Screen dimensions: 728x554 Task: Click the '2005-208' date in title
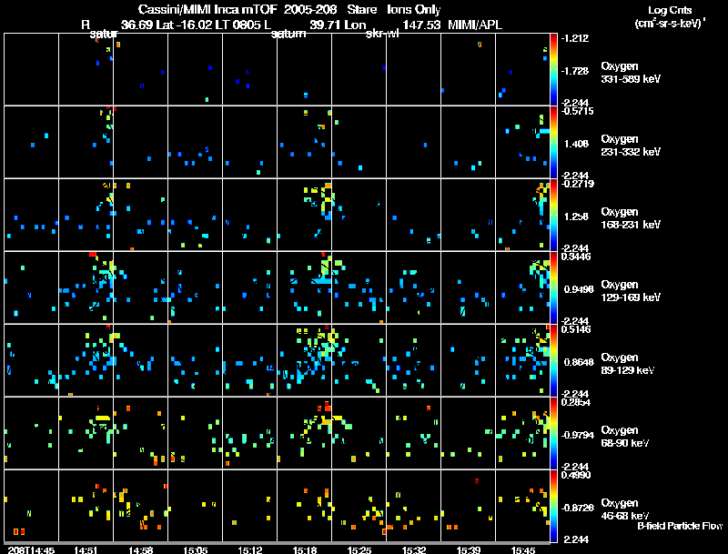pyautogui.click(x=309, y=9)
